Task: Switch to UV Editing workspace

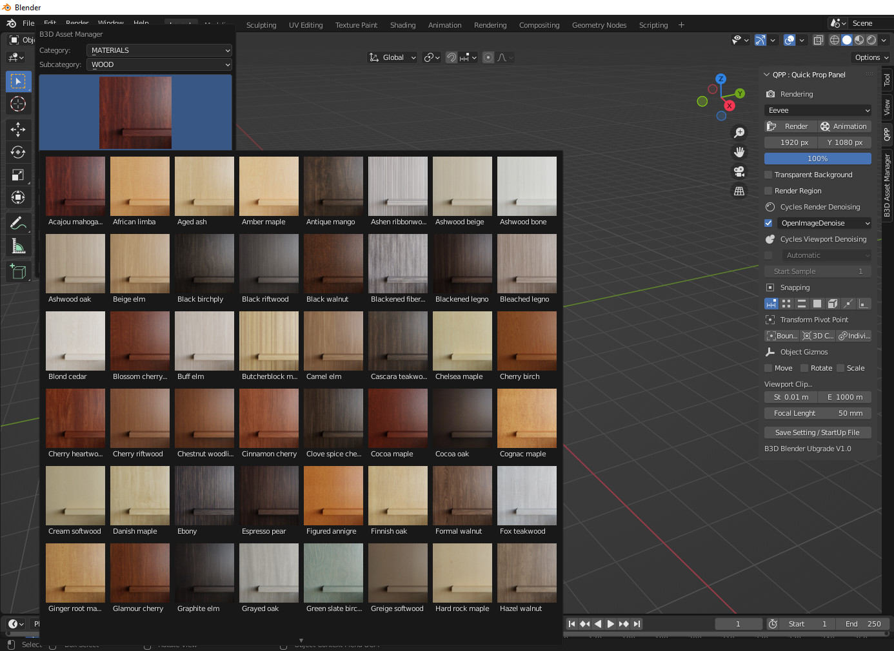Action: 306,25
